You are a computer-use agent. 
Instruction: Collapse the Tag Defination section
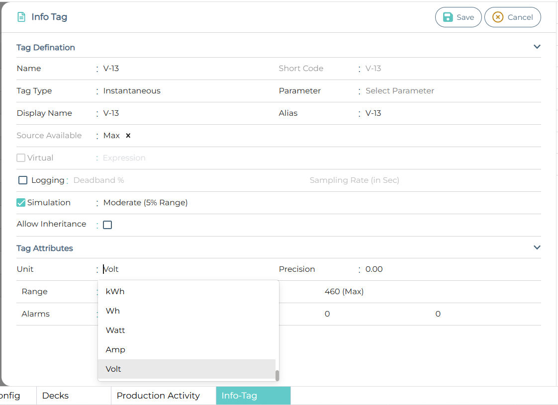[x=537, y=47]
